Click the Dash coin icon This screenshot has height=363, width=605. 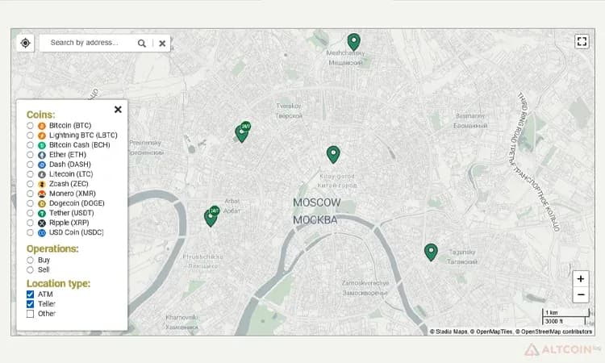click(42, 165)
